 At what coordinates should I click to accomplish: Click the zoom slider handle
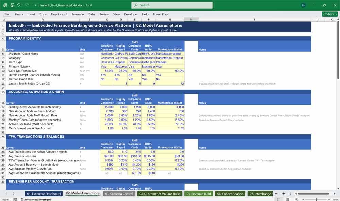pyautogui.click(x=316, y=200)
